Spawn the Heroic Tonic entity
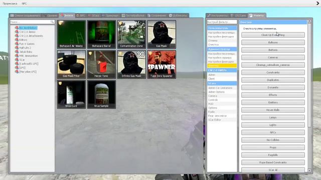 click(x=101, y=64)
